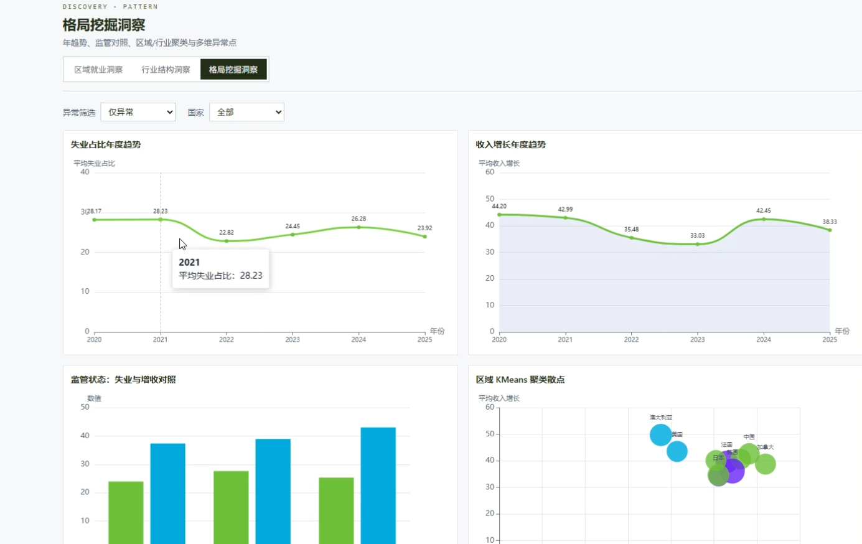Screen dimensions: 862x544
Task: Click the leftmost green bar in the 监管状态 chart
Action: point(126,513)
